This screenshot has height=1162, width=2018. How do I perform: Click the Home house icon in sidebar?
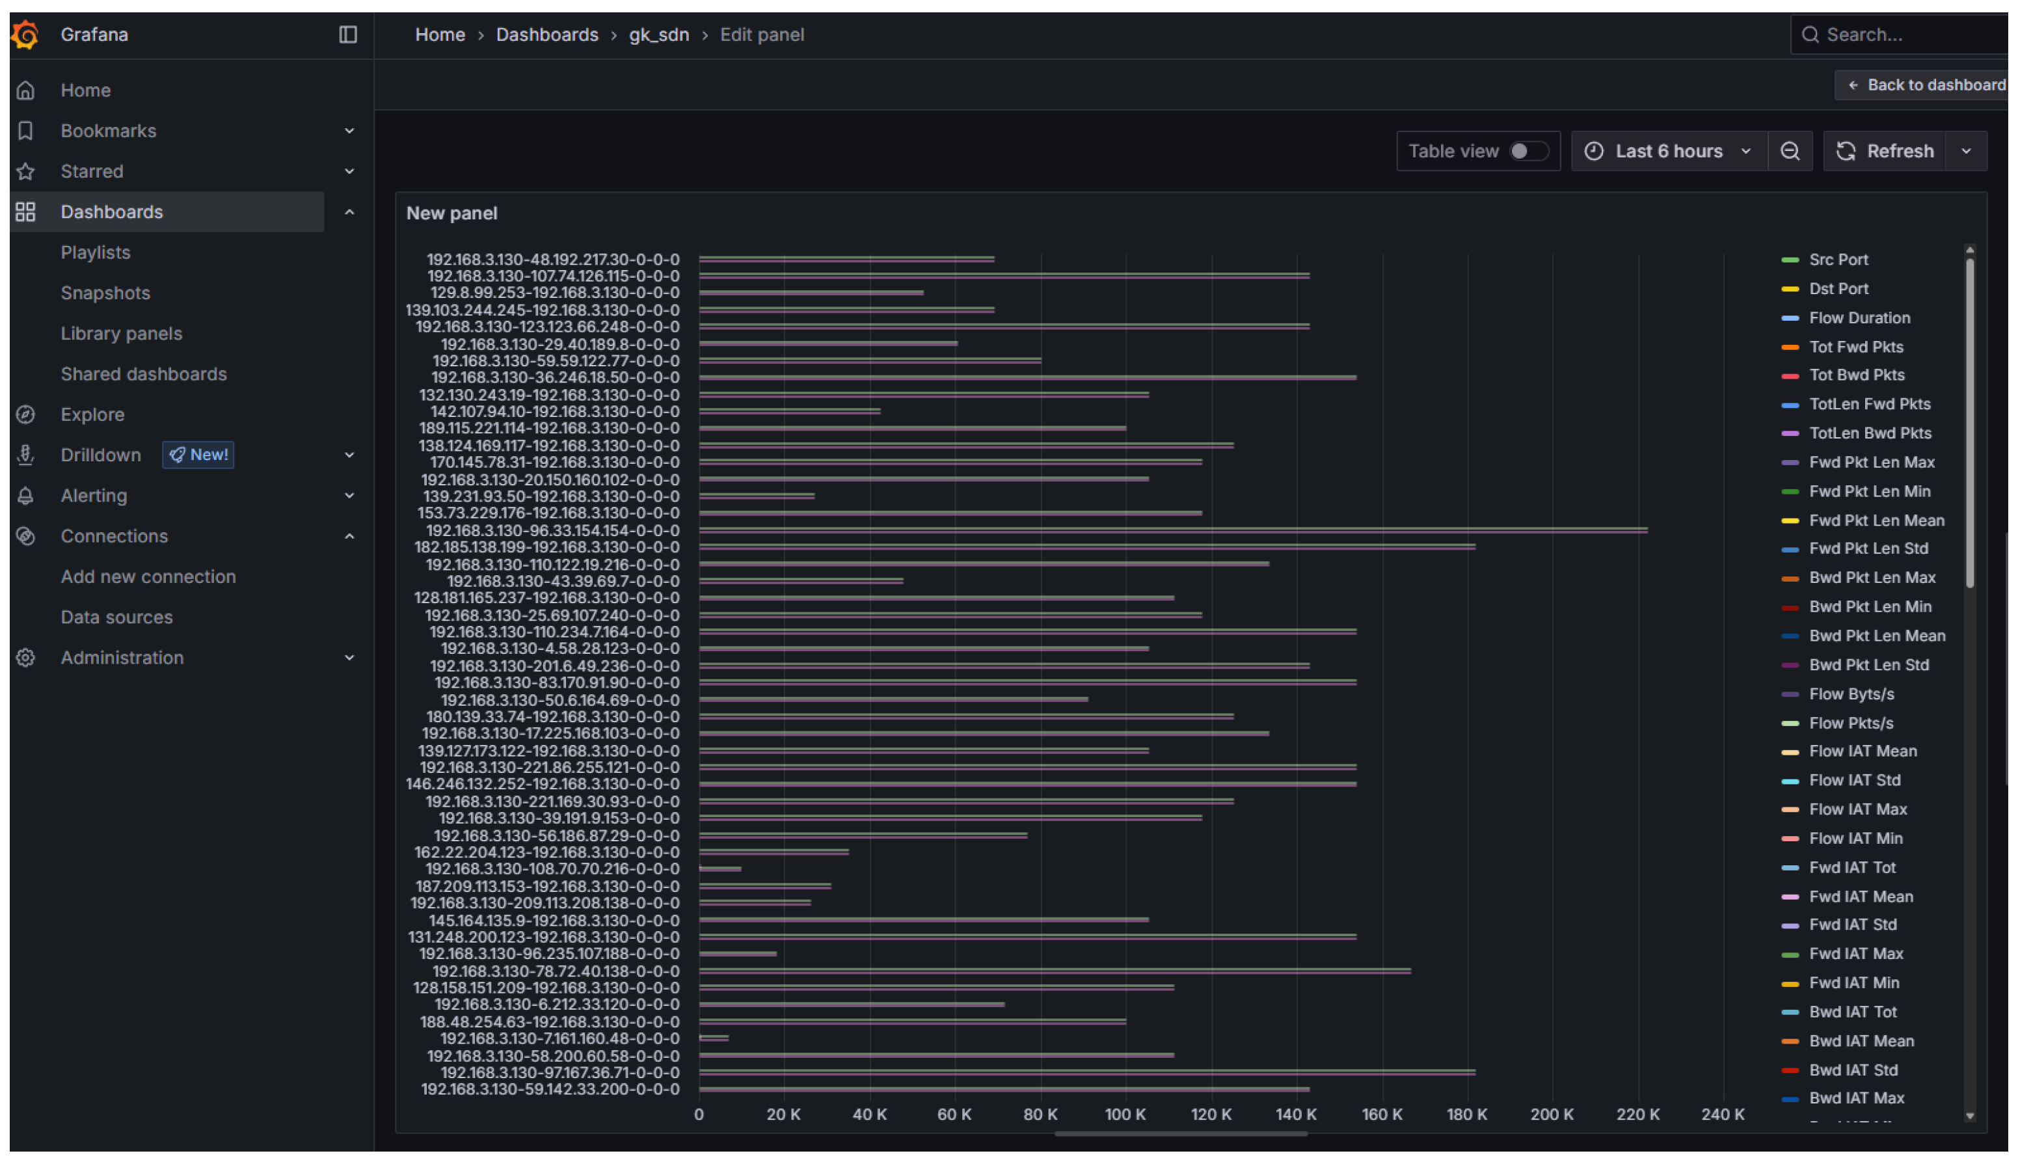point(25,90)
